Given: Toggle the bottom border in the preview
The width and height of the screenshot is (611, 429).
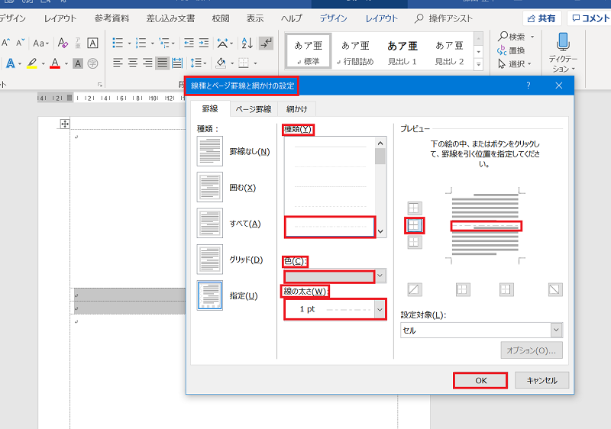Looking at the screenshot, I should [x=414, y=242].
